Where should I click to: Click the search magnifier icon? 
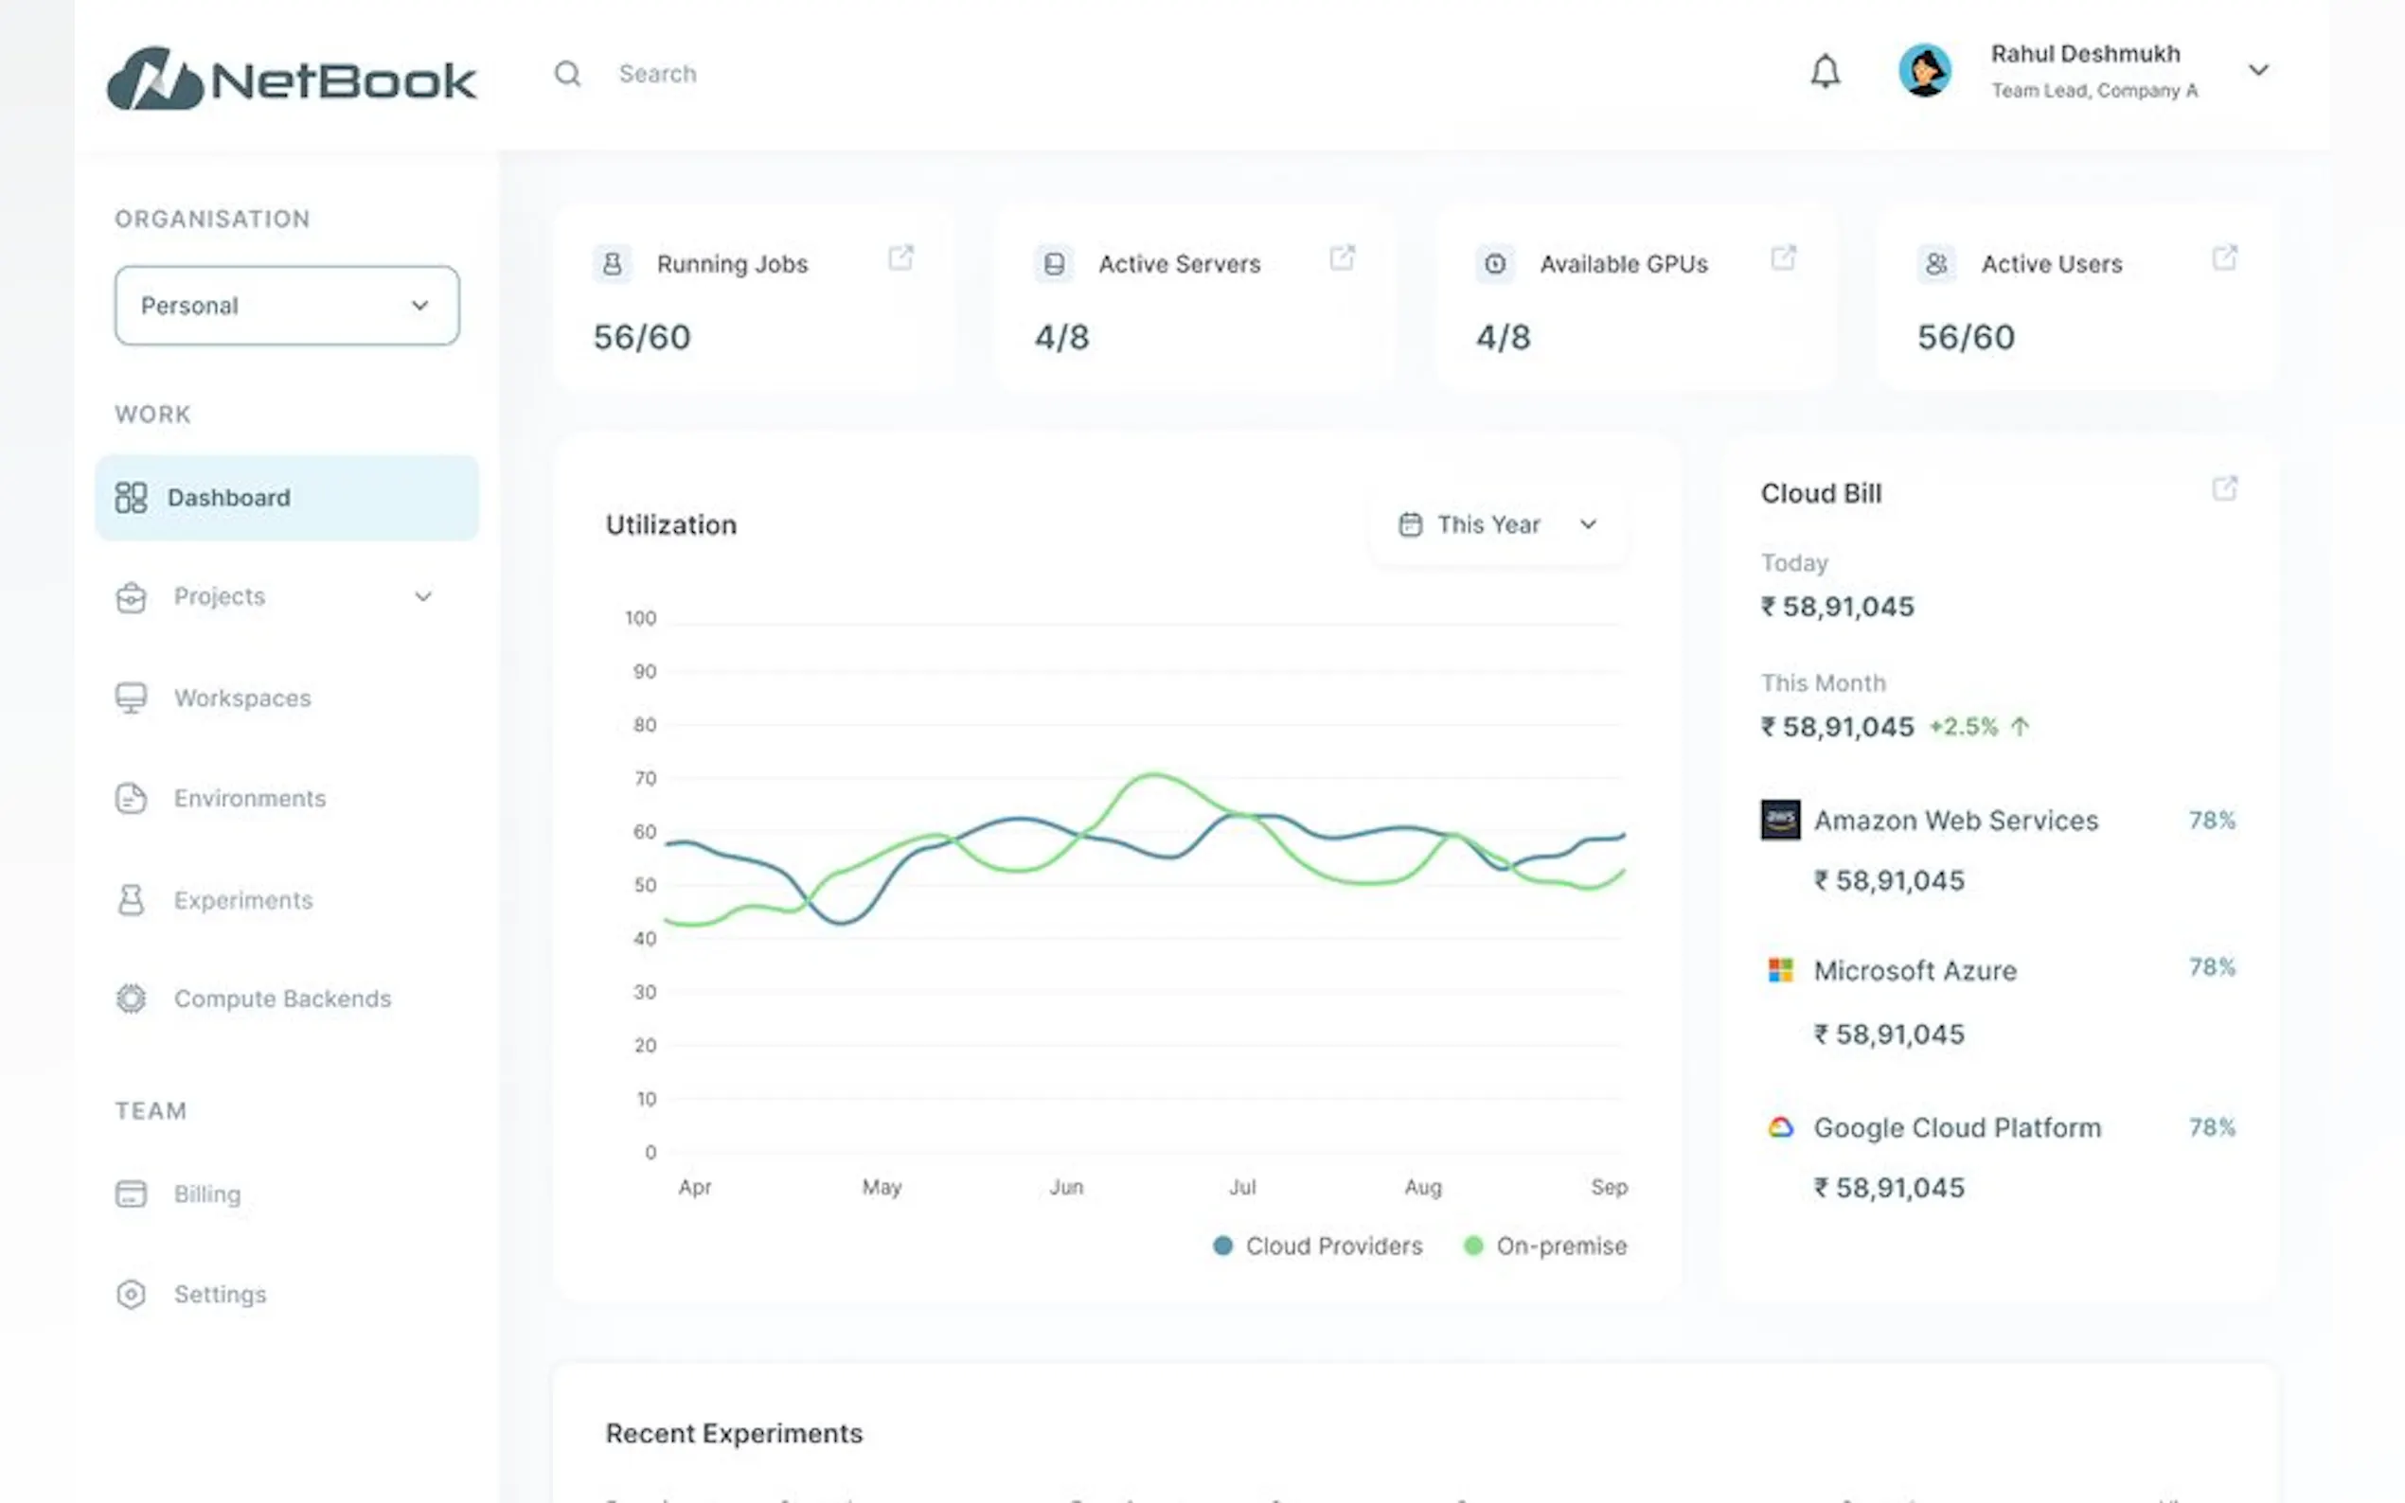568,74
